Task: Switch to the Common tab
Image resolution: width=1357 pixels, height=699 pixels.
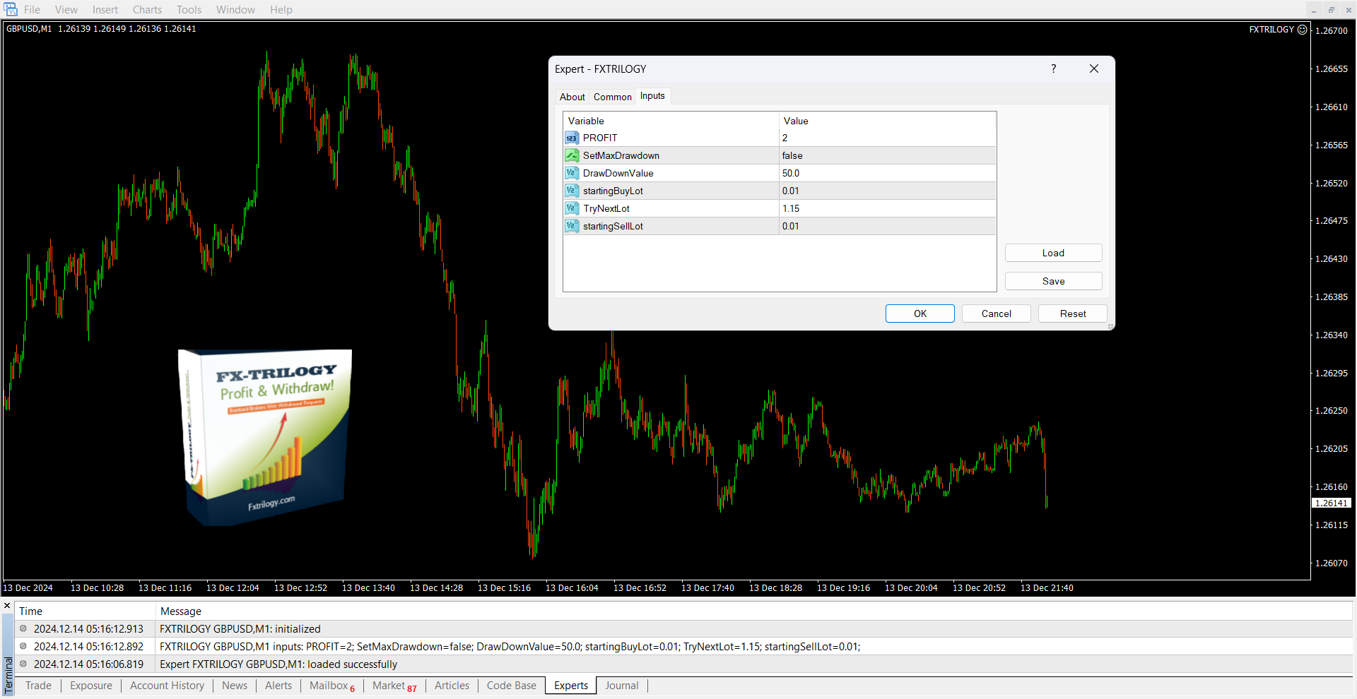Action: click(x=612, y=97)
